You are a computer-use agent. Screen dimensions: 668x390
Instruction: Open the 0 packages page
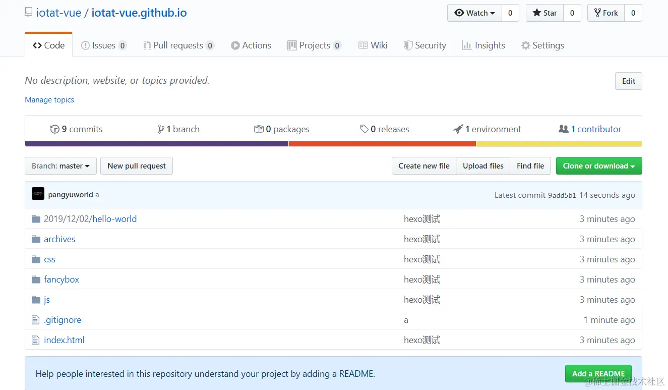click(x=282, y=129)
